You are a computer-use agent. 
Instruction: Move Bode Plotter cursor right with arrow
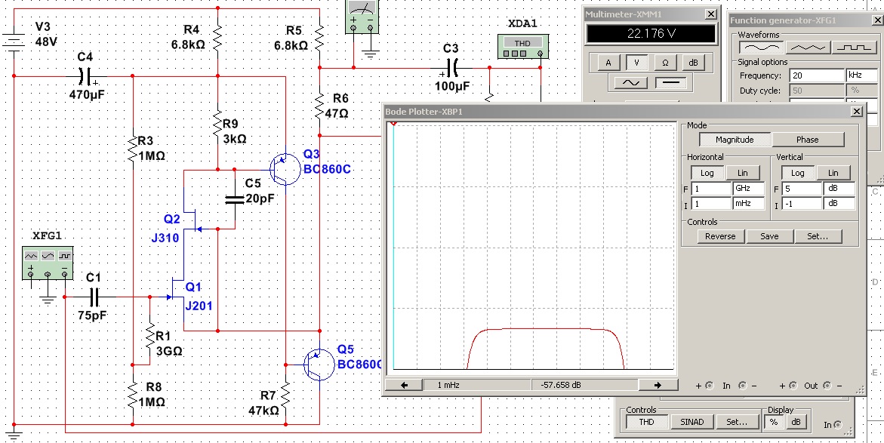tap(658, 386)
